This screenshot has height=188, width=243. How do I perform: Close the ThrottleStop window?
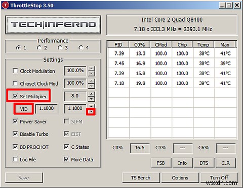(x=237, y=6)
